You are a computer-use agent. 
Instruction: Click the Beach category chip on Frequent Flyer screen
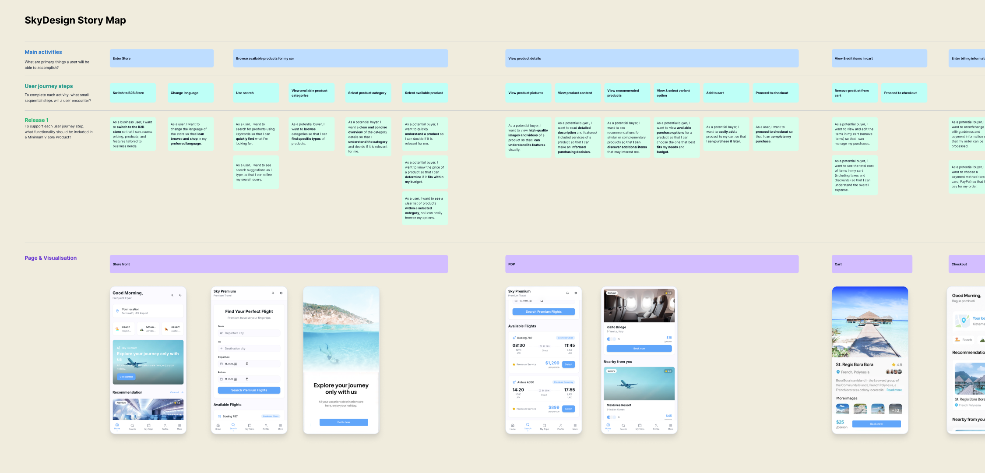click(x=124, y=328)
